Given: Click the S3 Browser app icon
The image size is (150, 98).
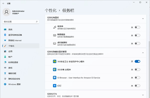Looking at the screenshot, I should point(54,78).
